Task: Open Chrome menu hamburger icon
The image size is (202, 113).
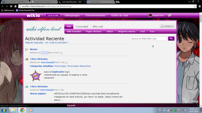Action: pos(200,6)
